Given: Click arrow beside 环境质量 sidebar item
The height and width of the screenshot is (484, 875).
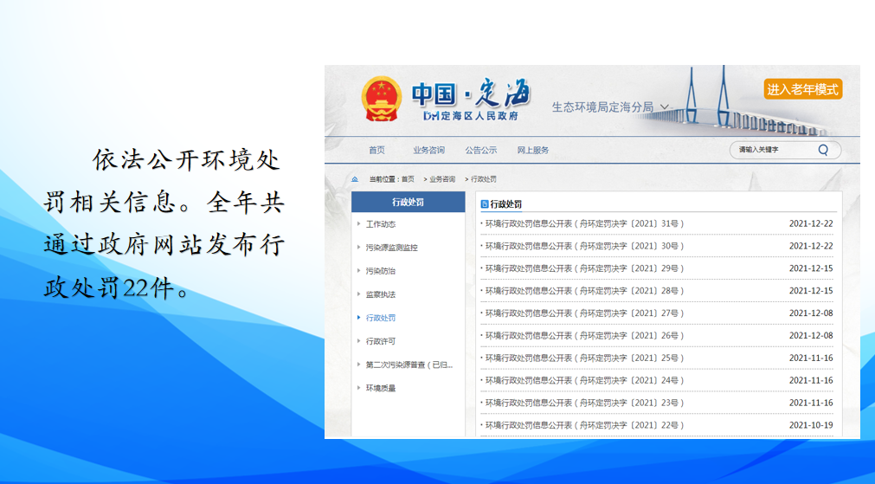Looking at the screenshot, I should coord(359,388).
